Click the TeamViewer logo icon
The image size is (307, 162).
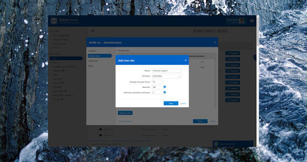[x=54, y=21]
